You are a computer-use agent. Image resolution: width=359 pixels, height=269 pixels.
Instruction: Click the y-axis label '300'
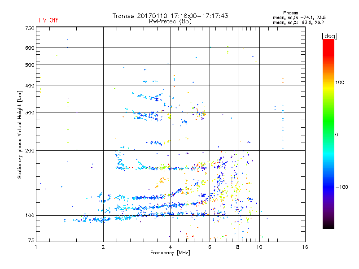coord(30,113)
